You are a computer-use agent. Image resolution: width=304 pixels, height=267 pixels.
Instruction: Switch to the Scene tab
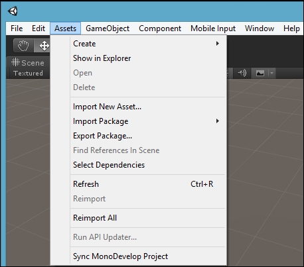[x=28, y=63]
